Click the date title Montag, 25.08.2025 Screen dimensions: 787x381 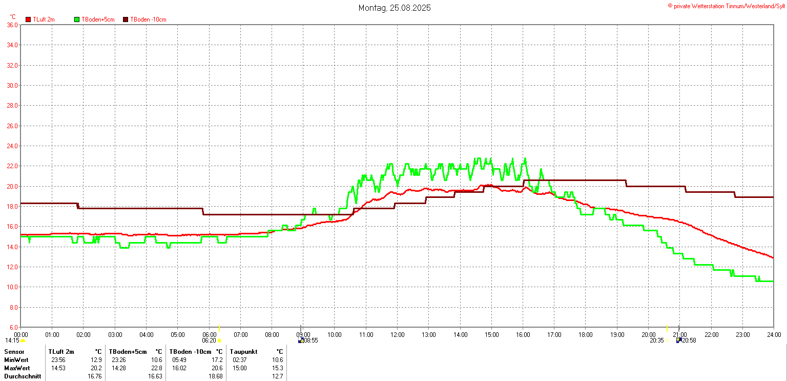[x=394, y=8]
